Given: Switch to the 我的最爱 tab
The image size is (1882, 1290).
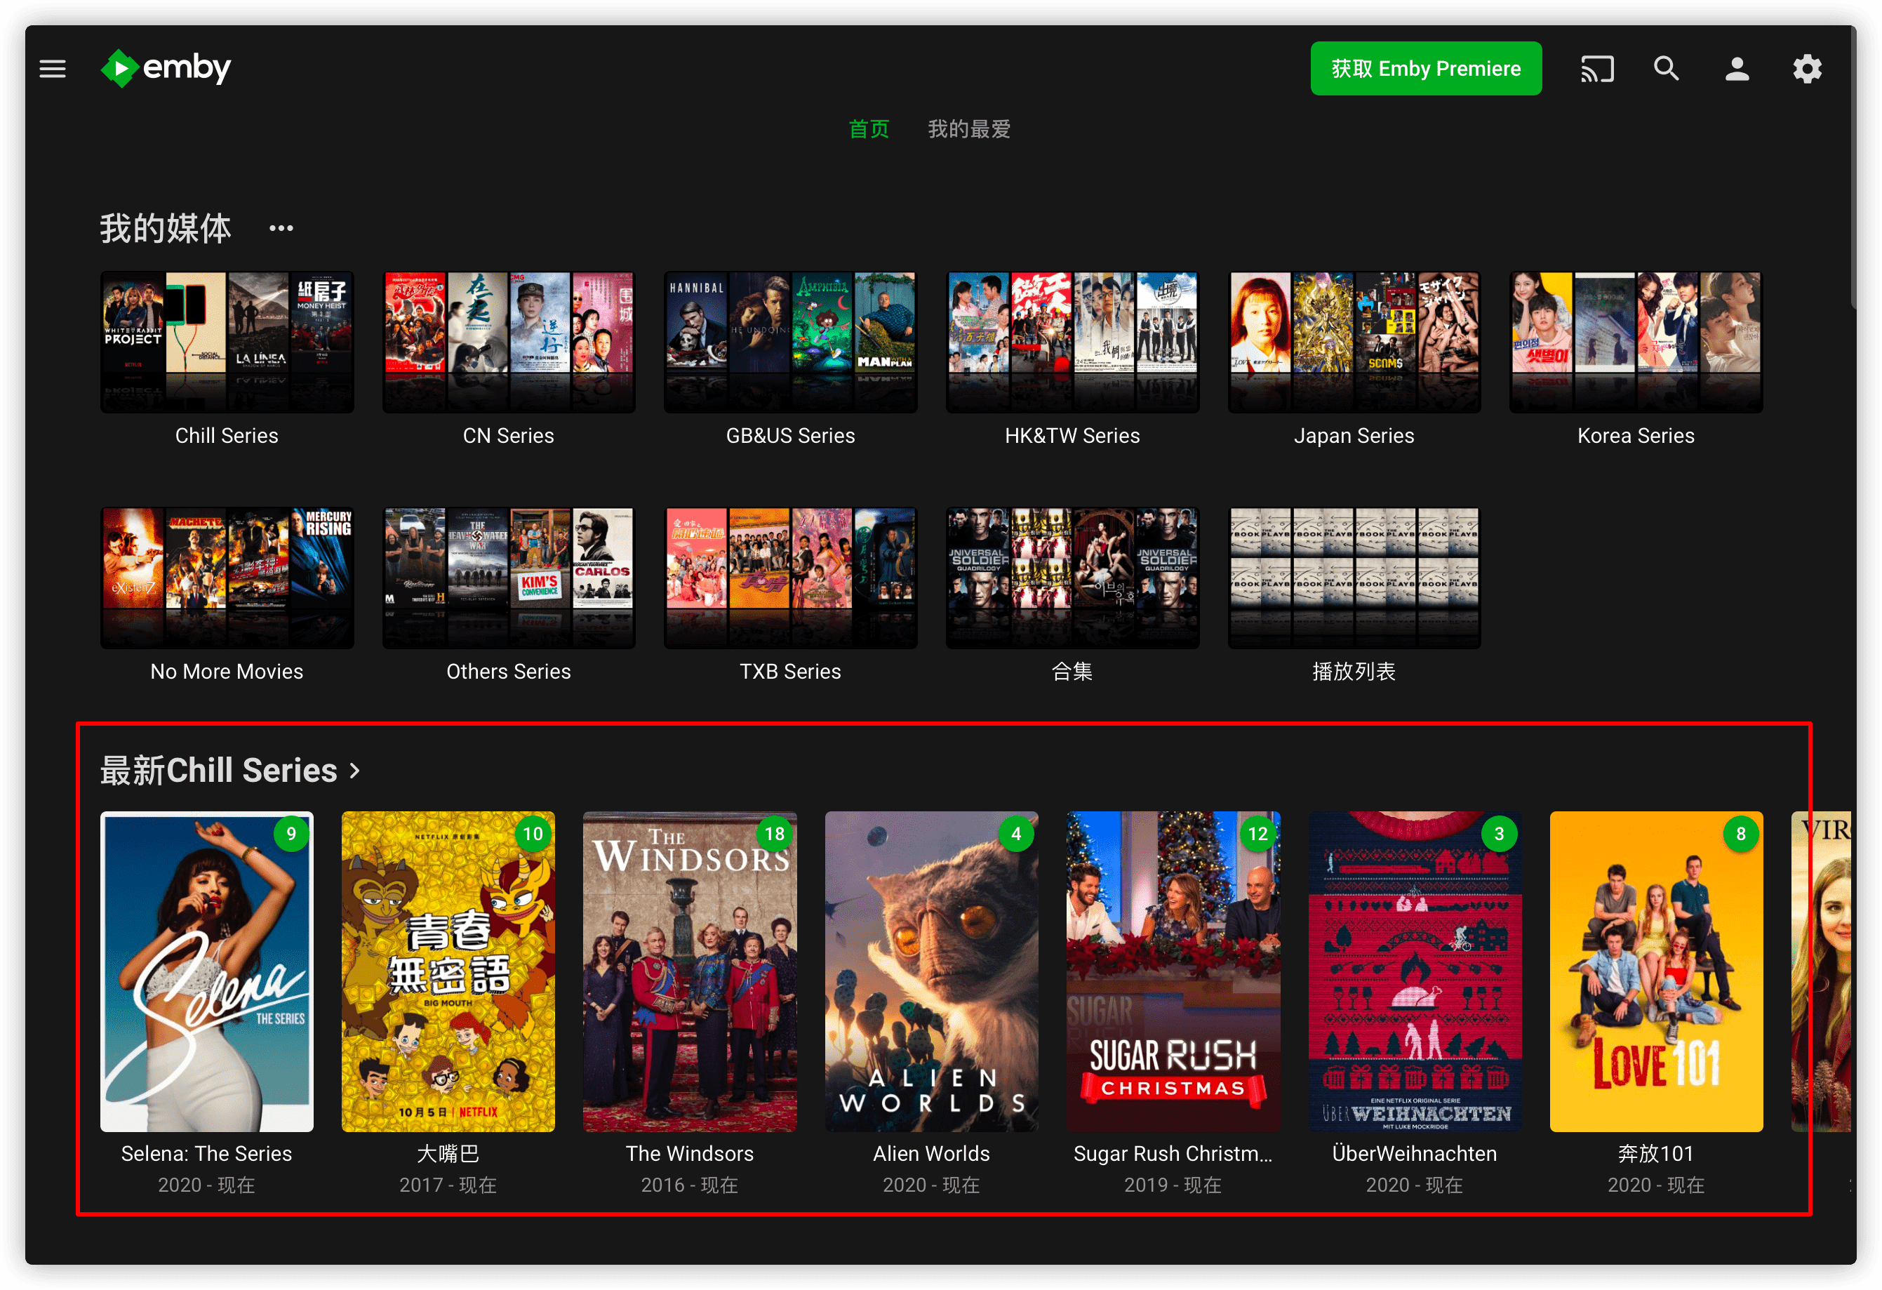Looking at the screenshot, I should tap(968, 128).
